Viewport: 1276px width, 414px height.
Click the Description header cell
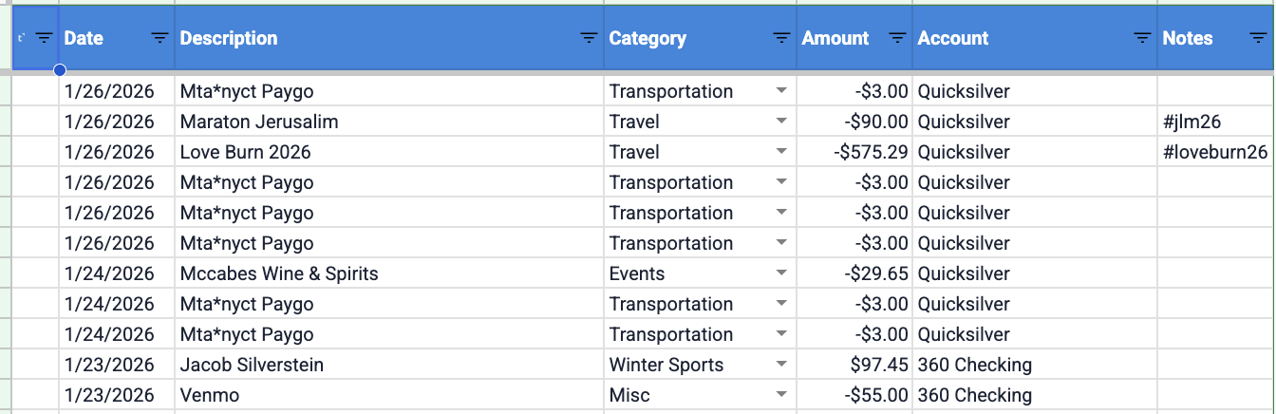(389, 38)
